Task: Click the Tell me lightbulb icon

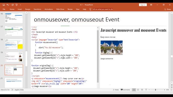Action: tap(90, 9)
